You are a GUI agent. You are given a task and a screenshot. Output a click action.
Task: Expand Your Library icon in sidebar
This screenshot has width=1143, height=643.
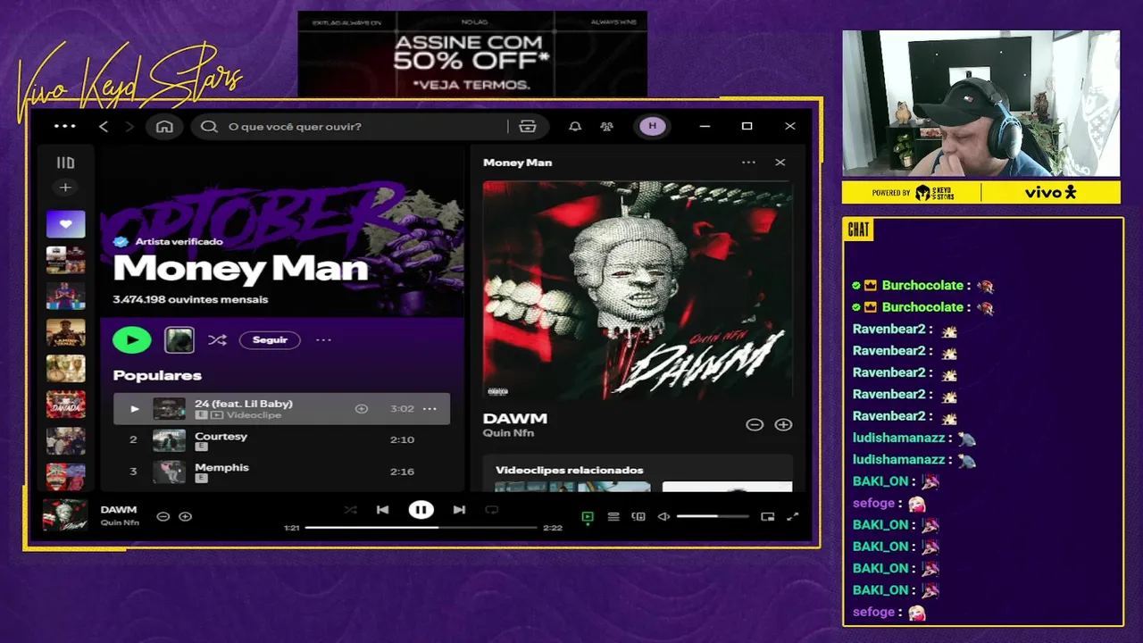(65, 163)
